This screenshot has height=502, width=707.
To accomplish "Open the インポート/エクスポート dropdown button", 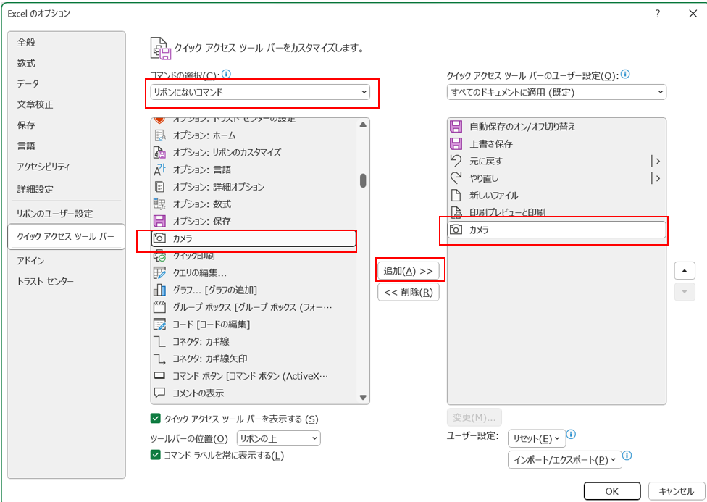I will [x=565, y=459].
